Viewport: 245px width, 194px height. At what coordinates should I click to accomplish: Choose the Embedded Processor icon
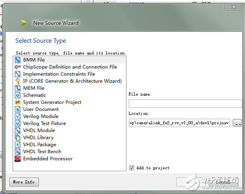point(18,159)
